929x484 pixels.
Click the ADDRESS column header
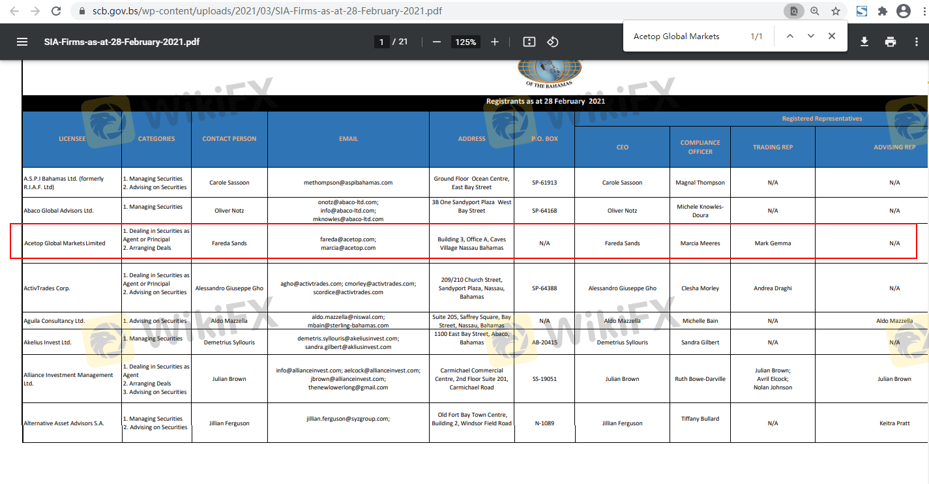[472, 139]
